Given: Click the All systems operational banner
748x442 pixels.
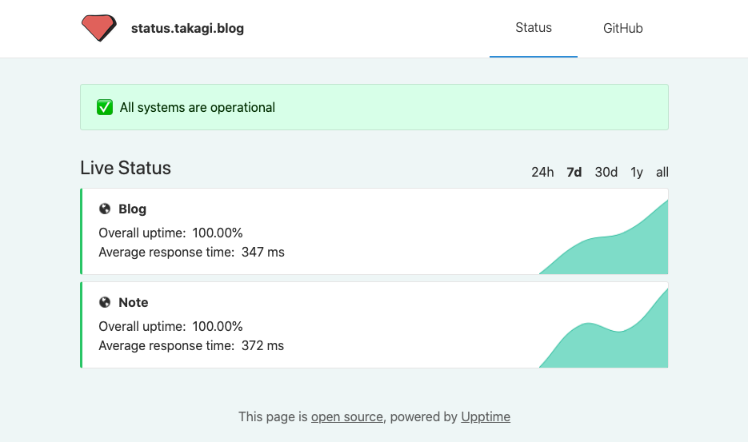Looking at the screenshot, I should [374, 107].
